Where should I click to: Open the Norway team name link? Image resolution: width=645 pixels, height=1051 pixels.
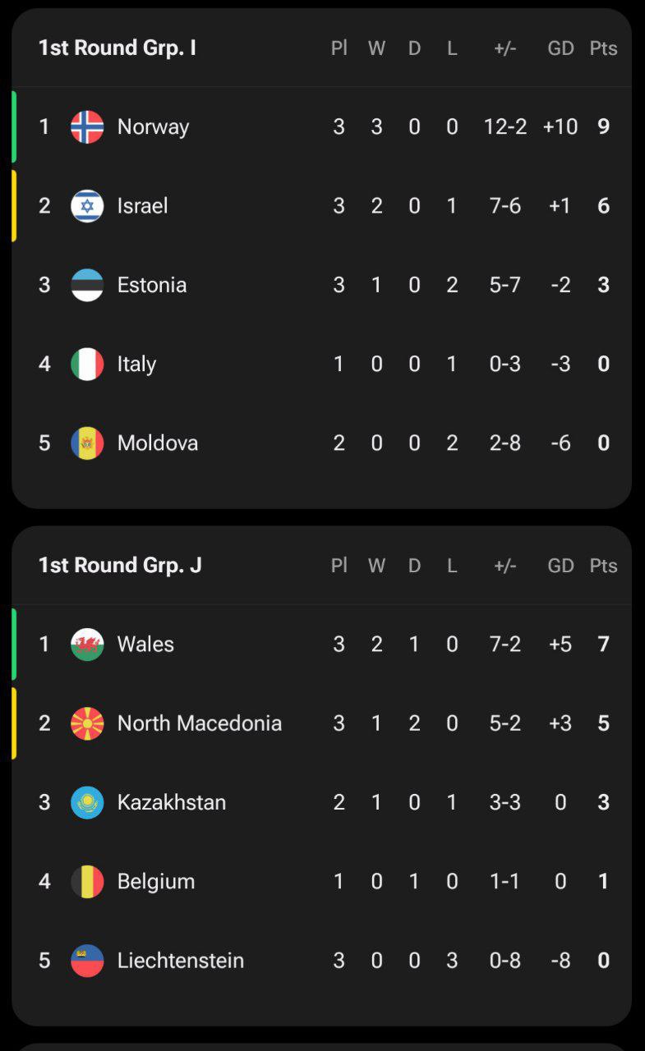(x=153, y=126)
